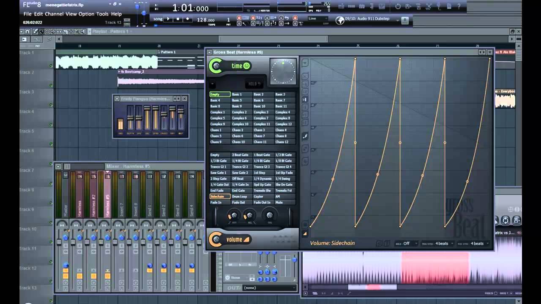Toggle the song mode switch
Viewport: 541px width, 304px height.
coord(158,19)
